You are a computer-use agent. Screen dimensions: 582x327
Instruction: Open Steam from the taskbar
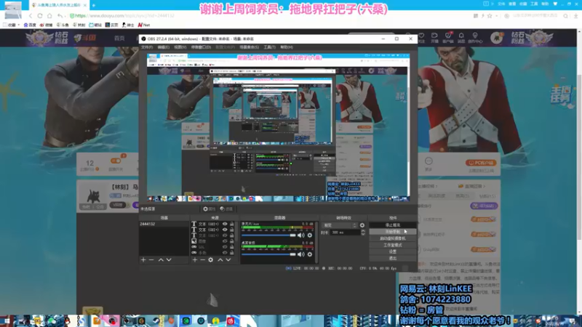(156, 321)
